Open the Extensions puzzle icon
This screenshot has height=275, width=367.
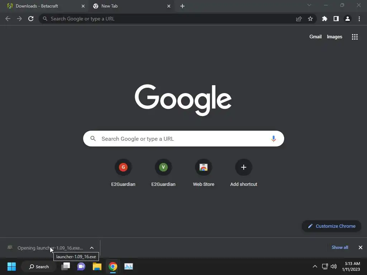325,19
